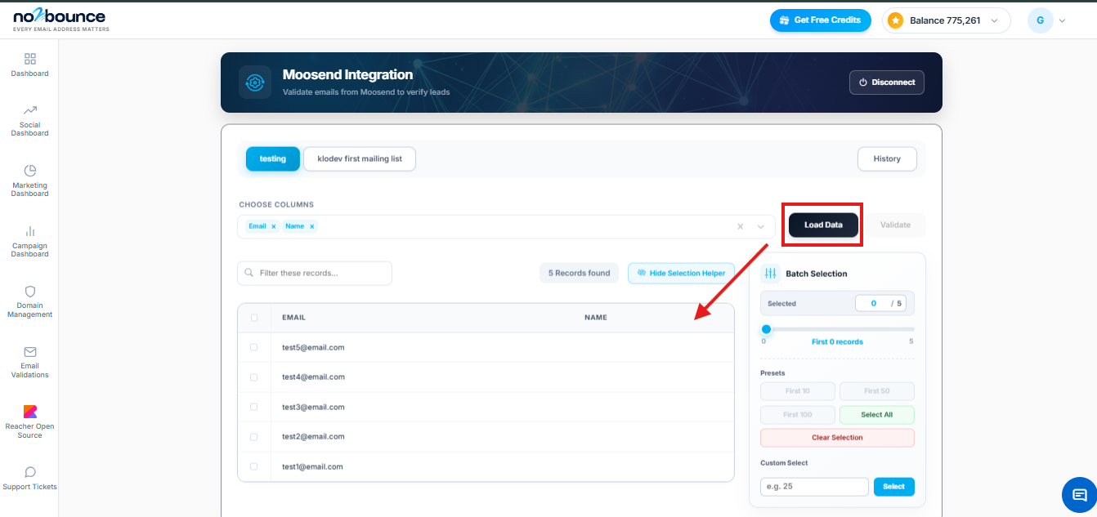Click the Moosend integration header icon
1097x517 pixels.
[x=255, y=82]
